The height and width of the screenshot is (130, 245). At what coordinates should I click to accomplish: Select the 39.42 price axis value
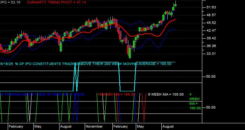click(211, 38)
